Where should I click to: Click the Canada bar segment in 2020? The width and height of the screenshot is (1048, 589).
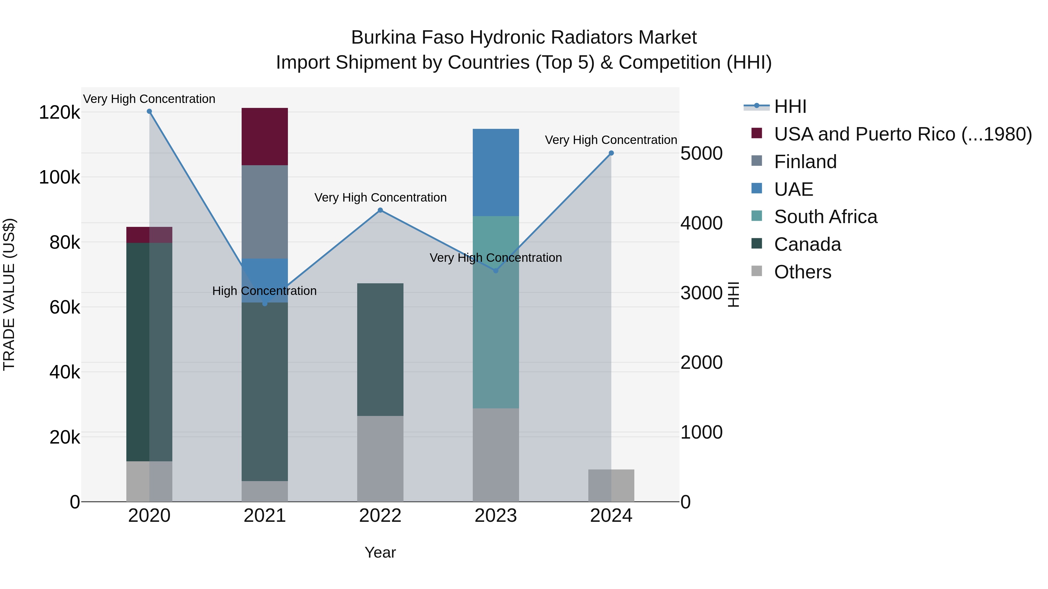149,352
